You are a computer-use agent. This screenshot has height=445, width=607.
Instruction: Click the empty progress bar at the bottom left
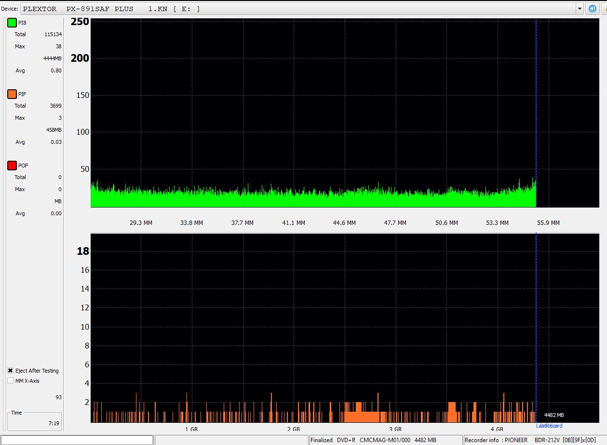click(77, 440)
